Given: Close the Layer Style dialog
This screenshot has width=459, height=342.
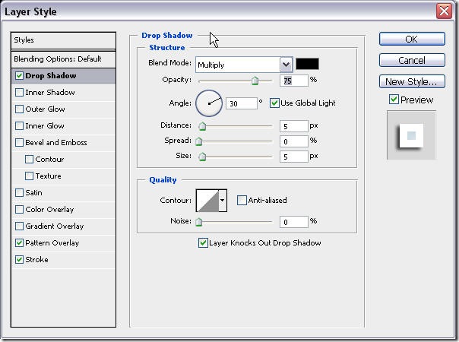Looking at the screenshot, I should click(445, 11).
